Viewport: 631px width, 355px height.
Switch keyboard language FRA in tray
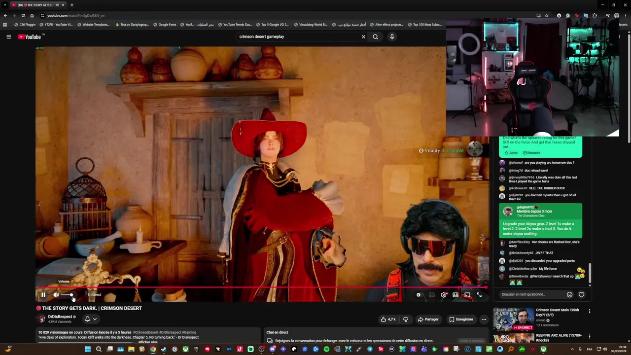590,349
